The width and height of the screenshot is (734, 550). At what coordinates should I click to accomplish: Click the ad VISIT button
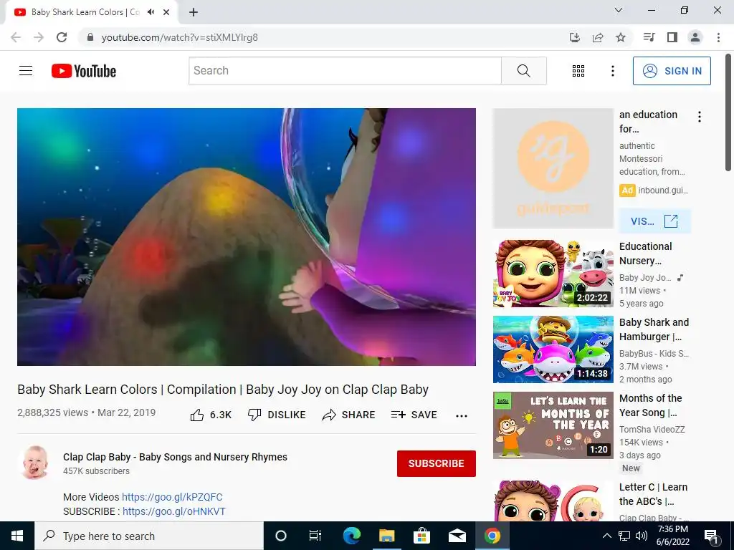(x=654, y=221)
